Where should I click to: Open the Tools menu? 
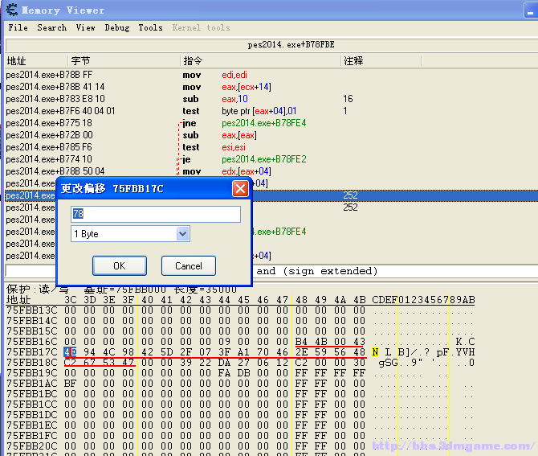[x=150, y=27]
